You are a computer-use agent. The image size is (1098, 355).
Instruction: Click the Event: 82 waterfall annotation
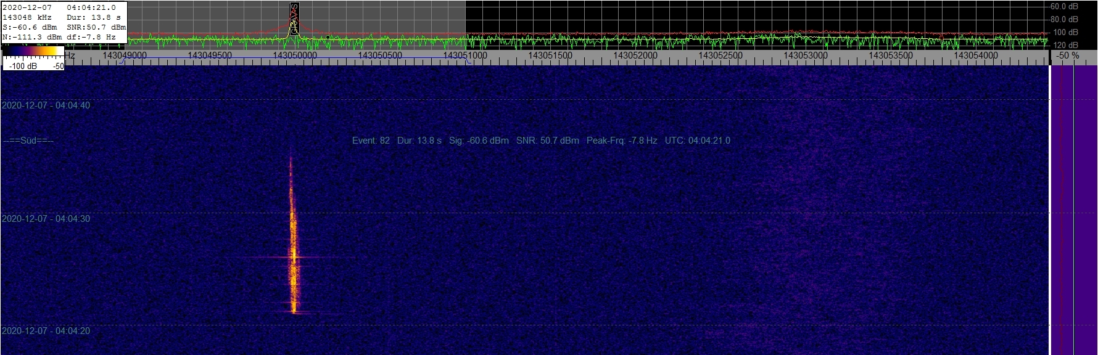[x=371, y=141]
